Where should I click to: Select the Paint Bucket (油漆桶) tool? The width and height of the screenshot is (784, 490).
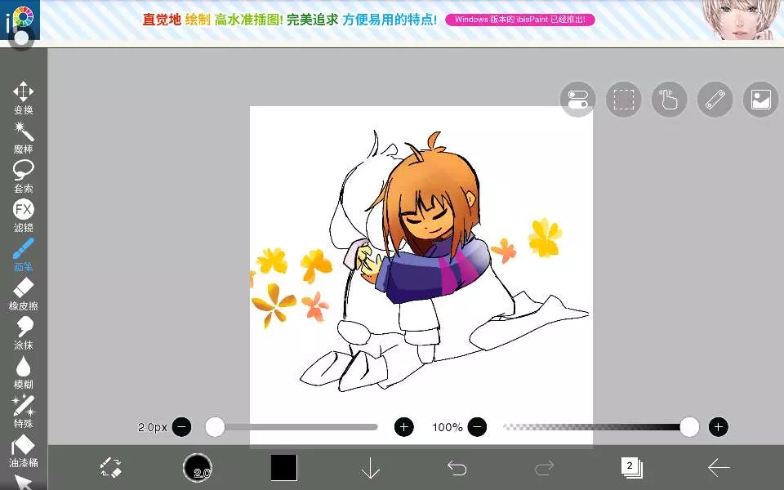point(23,451)
